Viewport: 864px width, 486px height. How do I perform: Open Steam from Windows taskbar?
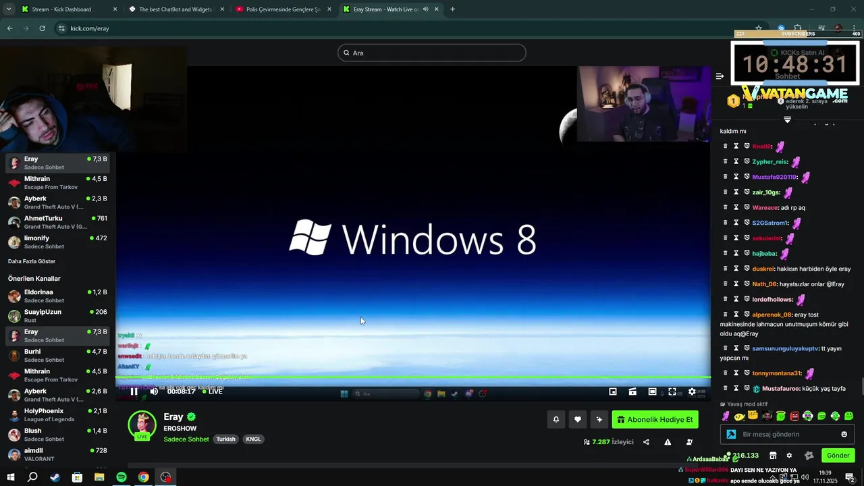[55, 477]
